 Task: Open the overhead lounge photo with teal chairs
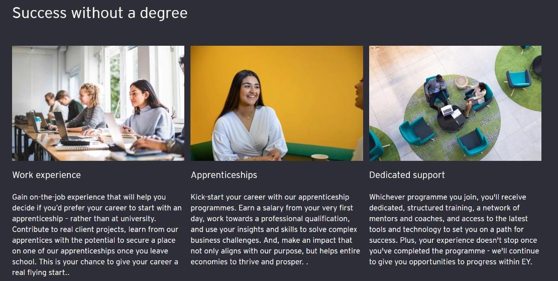[x=455, y=103]
